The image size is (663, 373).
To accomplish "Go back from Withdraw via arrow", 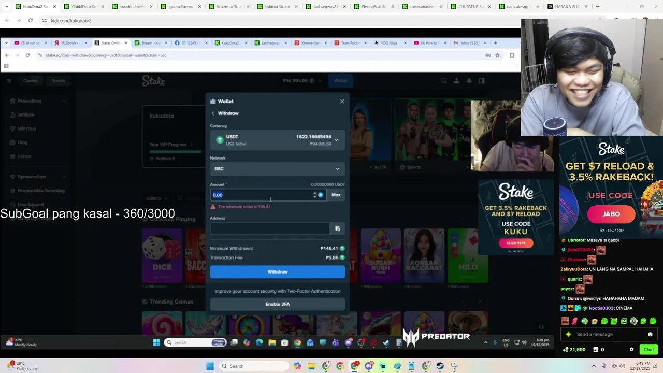I will [x=213, y=113].
